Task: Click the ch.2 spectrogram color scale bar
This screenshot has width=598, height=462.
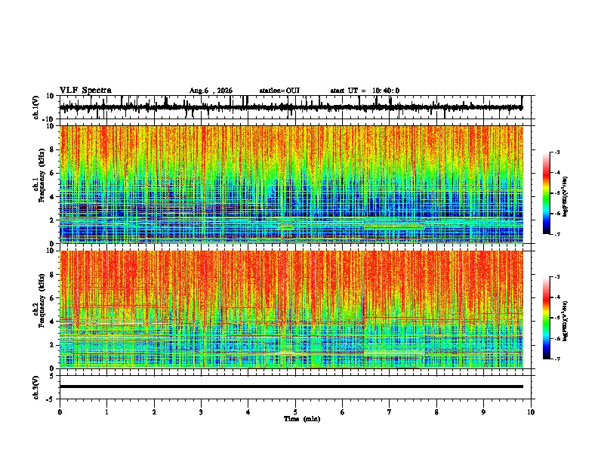Action: (546, 318)
